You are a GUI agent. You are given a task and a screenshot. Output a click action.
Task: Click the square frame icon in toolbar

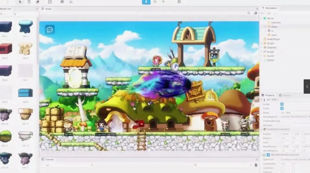point(50,2)
